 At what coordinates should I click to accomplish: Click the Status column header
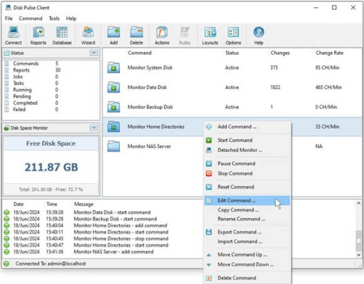point(232,53)
